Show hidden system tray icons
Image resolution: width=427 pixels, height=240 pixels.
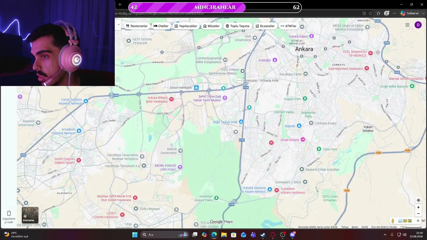click(x=385, y=235)
